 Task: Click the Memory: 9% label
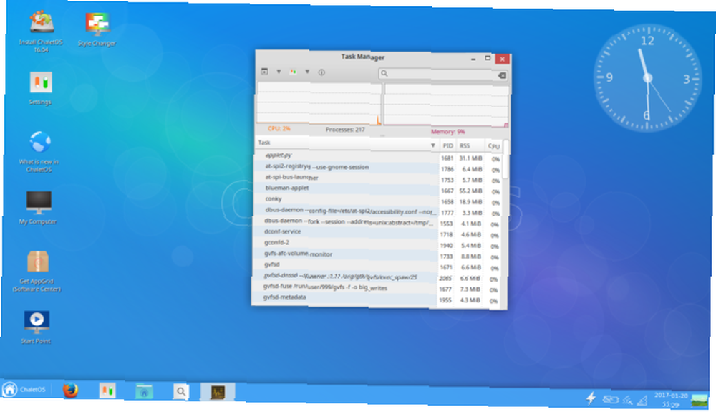point(448,132)
